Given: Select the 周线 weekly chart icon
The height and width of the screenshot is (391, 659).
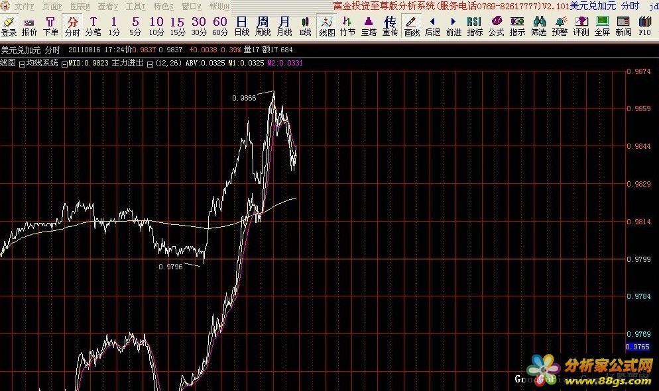Looking at the screenshot, I should [x=263, y=26].
